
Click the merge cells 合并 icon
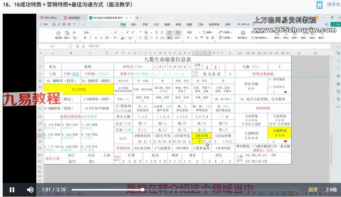point(177,34)
